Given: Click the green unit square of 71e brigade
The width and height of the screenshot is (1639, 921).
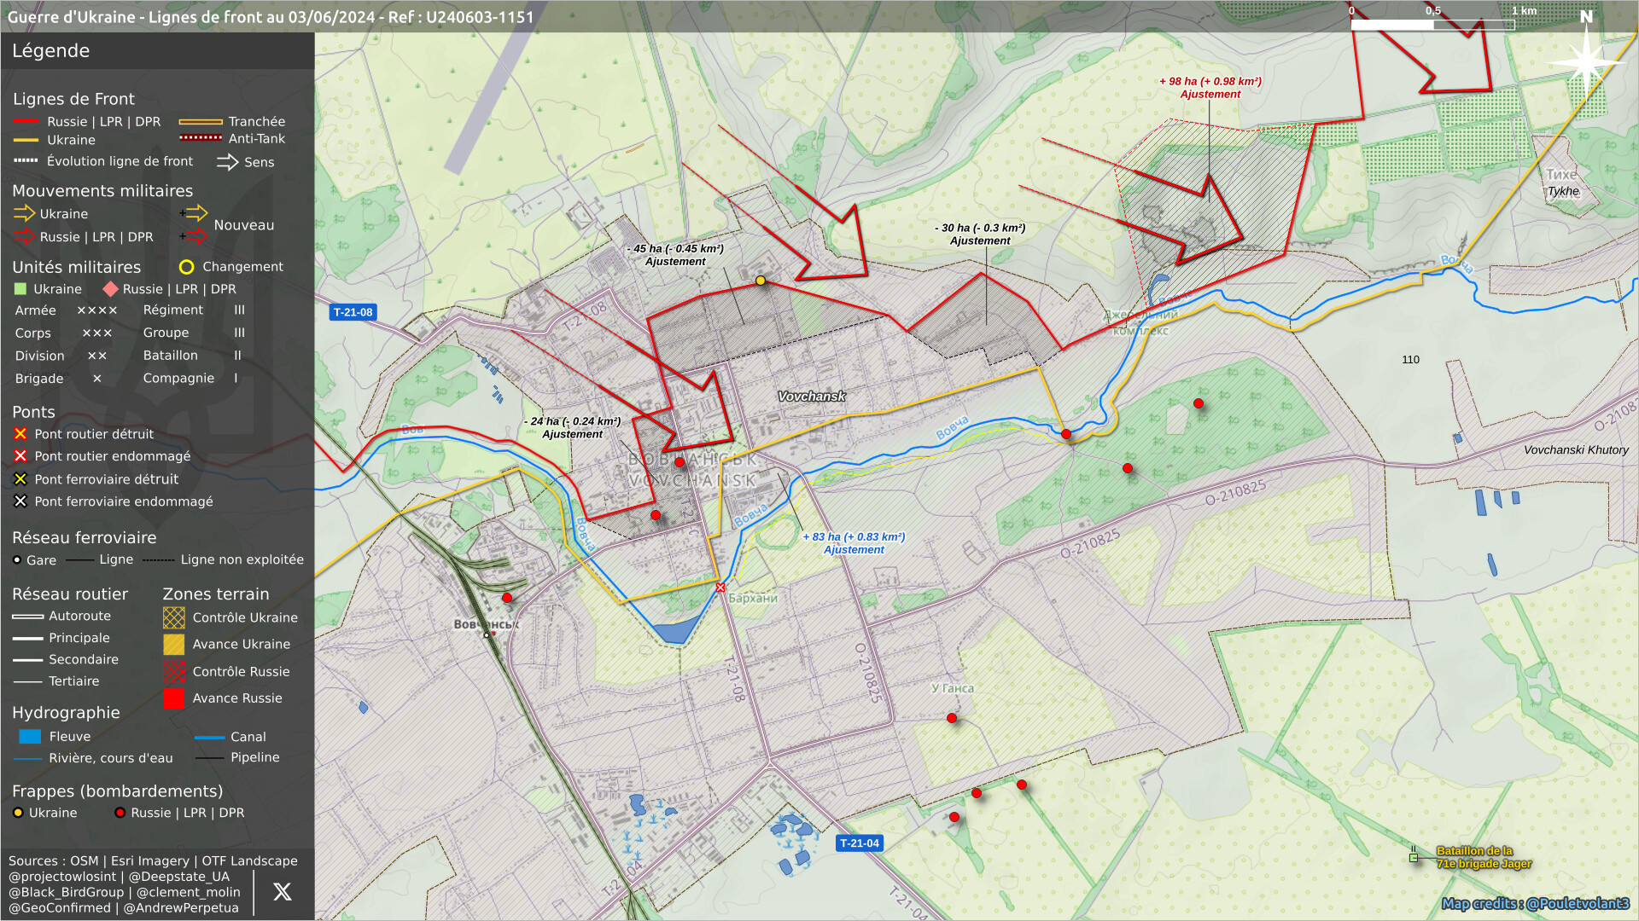Looking at the screenshot, I should click(x=1414, y=857).
